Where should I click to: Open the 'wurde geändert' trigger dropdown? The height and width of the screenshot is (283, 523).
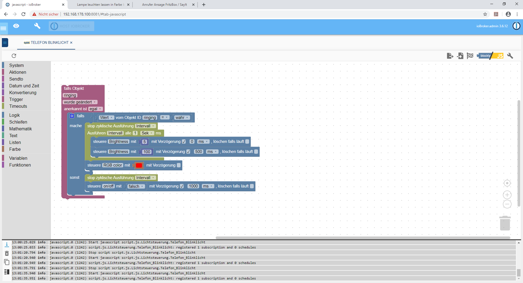(x=80, y=102)
